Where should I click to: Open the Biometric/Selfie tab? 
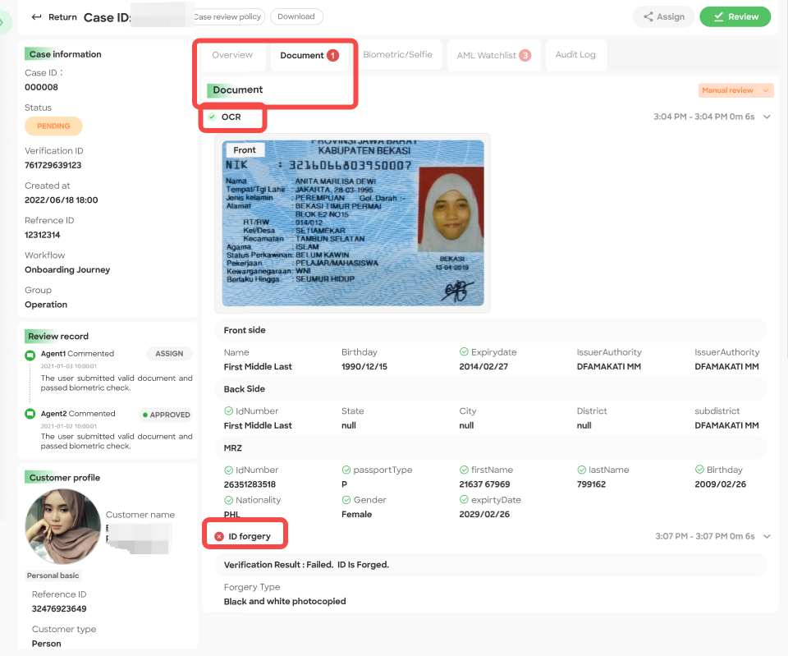(x=397, y=54)
